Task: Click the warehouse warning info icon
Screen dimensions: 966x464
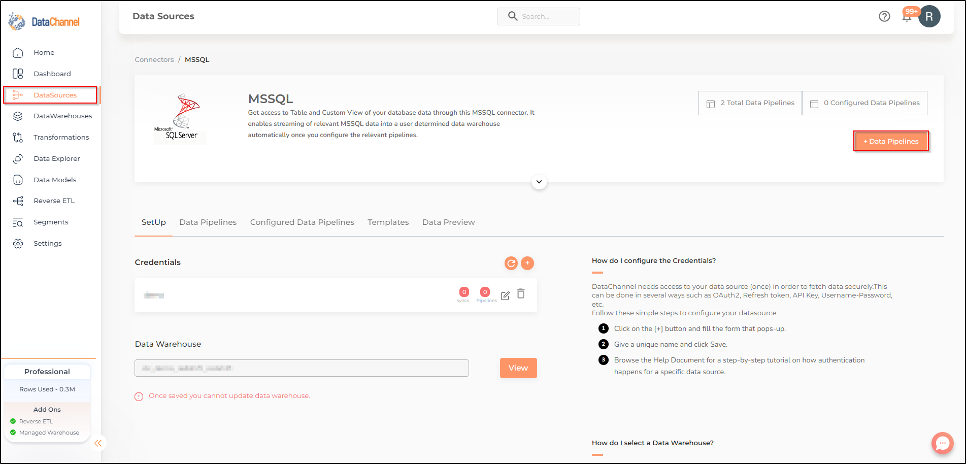Action: point(139,396)
